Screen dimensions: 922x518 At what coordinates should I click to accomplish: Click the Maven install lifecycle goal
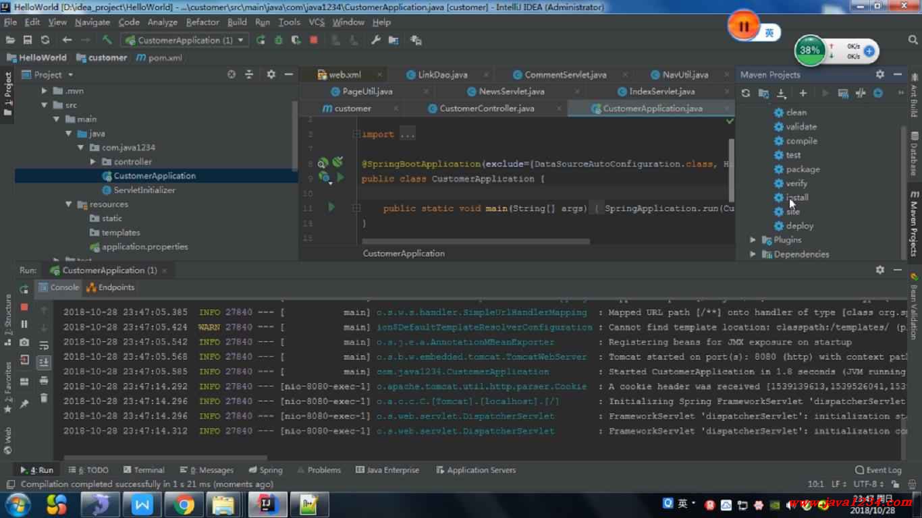tap(796, 198)
